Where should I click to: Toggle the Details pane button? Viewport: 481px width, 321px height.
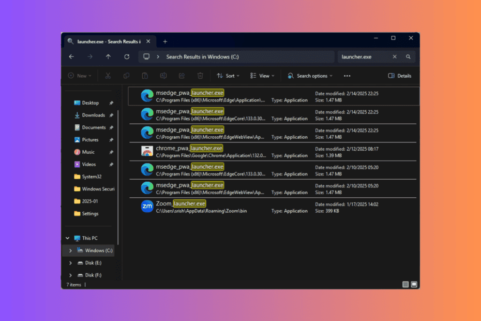400,76
